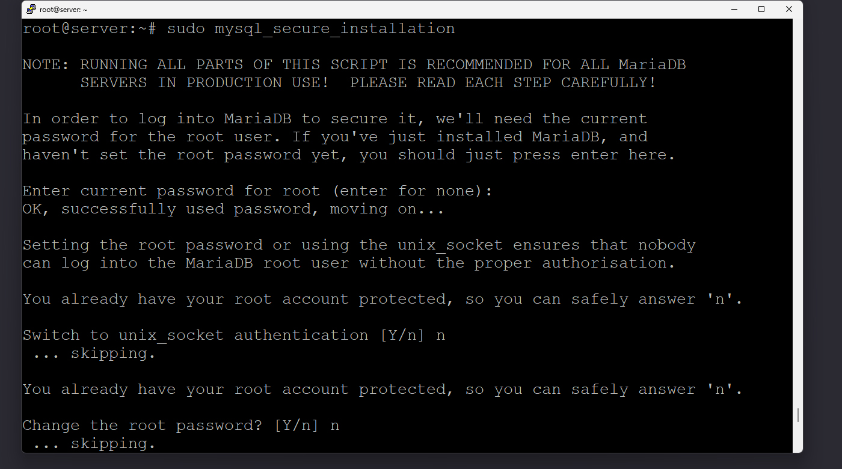The height and width of the screenshot is (469, 842).
Task: Click the last "... skipping." output line
Action: pos(94,443)
